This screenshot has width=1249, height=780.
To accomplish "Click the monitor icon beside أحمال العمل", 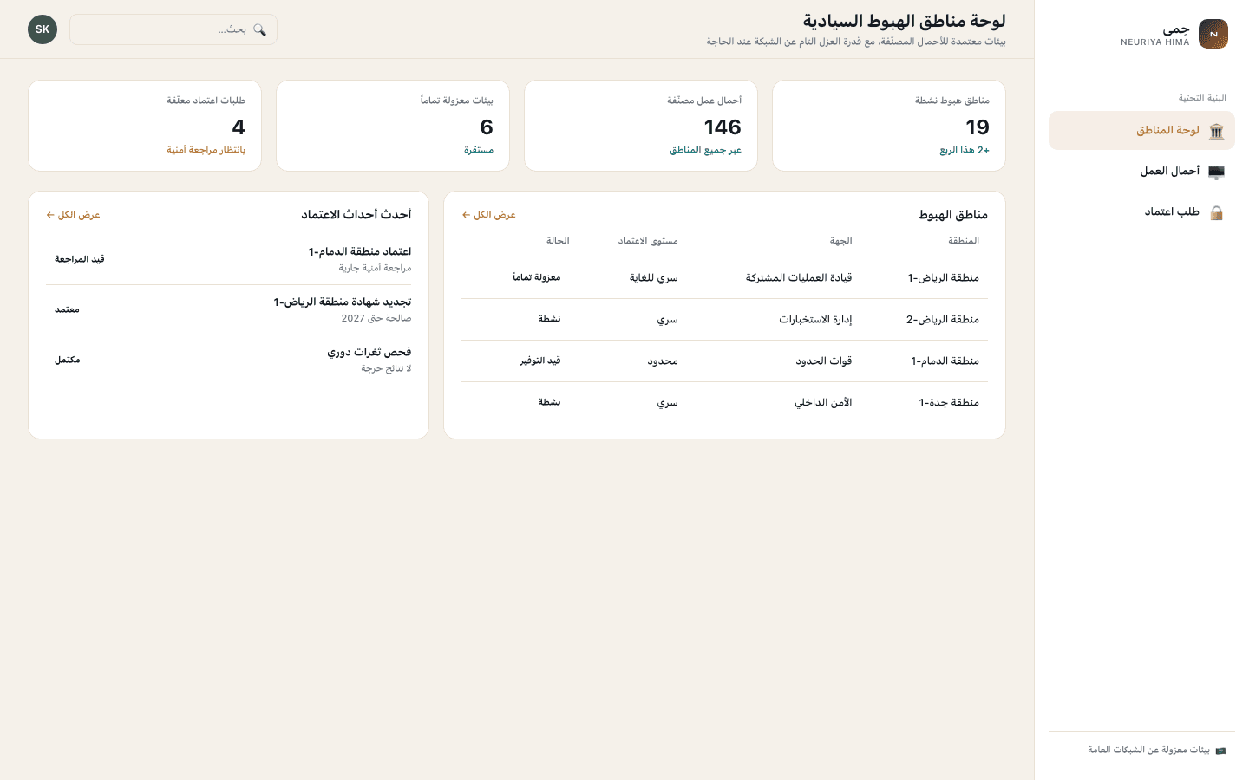I will [1216, 172].
